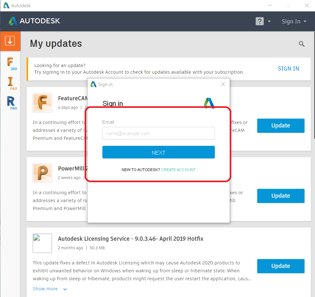
Task: Click the Autodesk logo inside the Sign in dialog
Action: point(209,103)
